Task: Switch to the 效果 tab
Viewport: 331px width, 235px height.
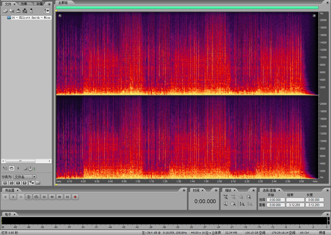Action: (x=24, y=4)
